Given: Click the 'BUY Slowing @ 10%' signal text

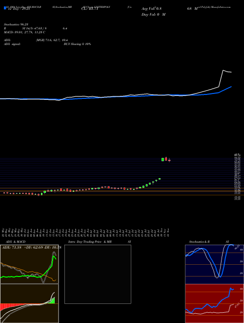Looking at the screenshot, I should pyautogui.click(x=77, y=44).
